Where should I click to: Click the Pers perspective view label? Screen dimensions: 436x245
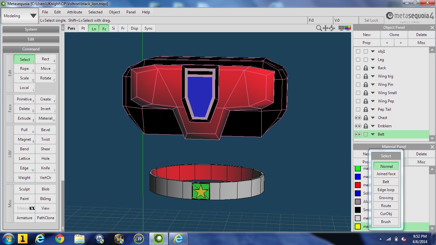click(71, 28)
